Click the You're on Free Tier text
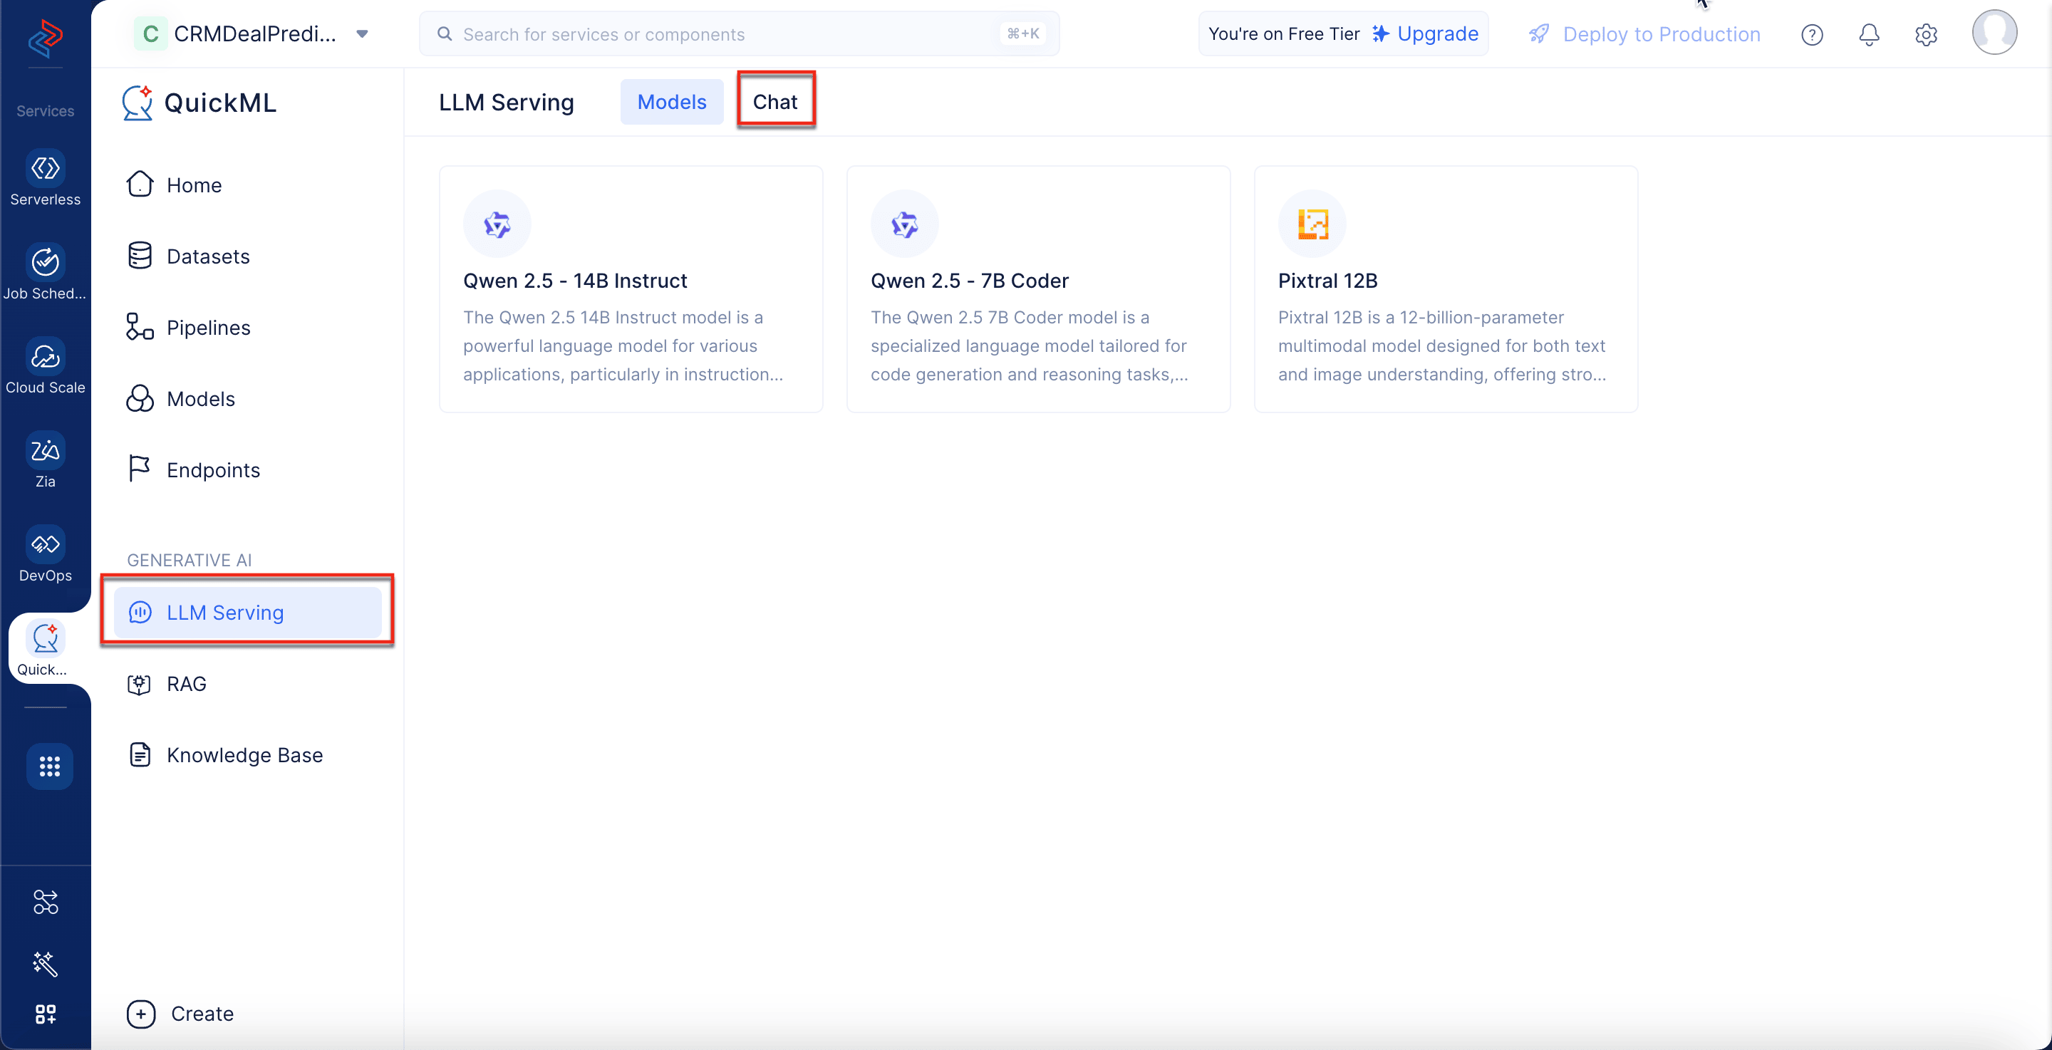Screen dimensions: 2052x1050 pos(1284,34)
